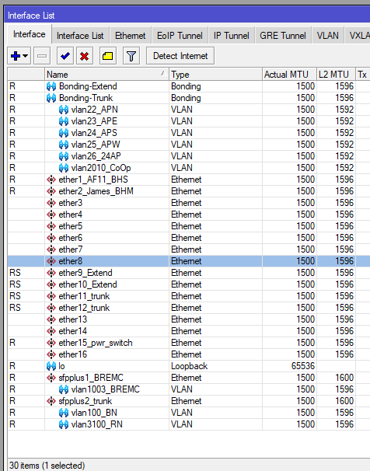Click the ether9_Extend ethernet icon
The width and height of the screenshot is (370, 471).
pos(51,273)
